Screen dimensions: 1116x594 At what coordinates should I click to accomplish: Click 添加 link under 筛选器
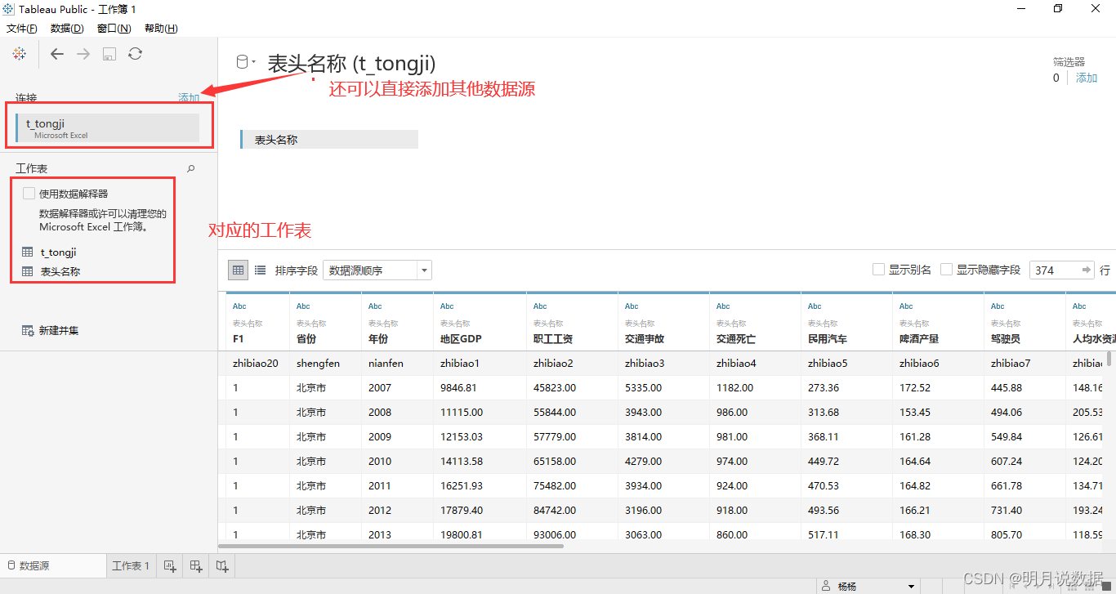pos(1087,78)
